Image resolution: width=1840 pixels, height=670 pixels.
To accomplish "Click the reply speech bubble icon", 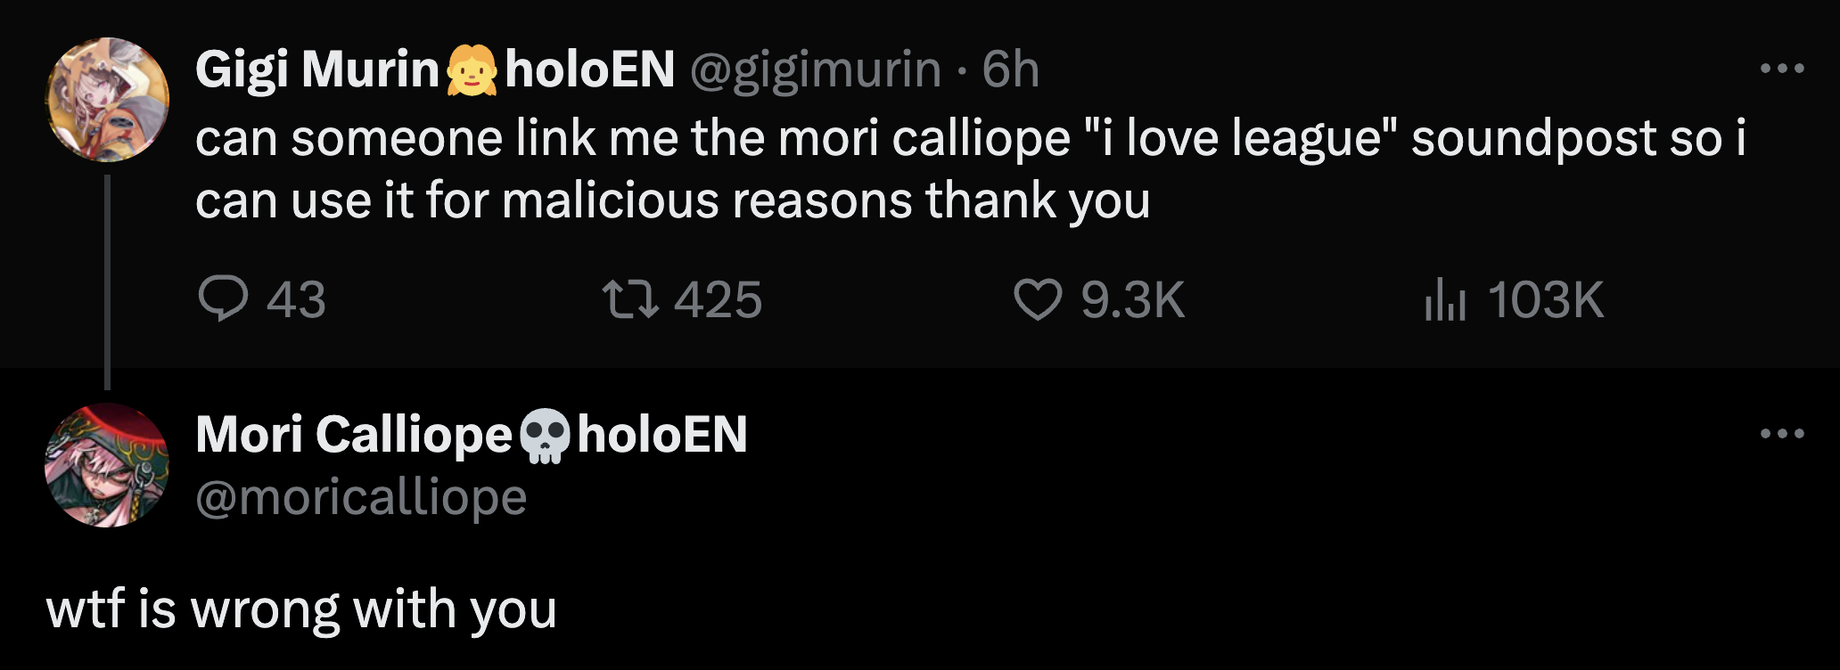I will 223,298.
